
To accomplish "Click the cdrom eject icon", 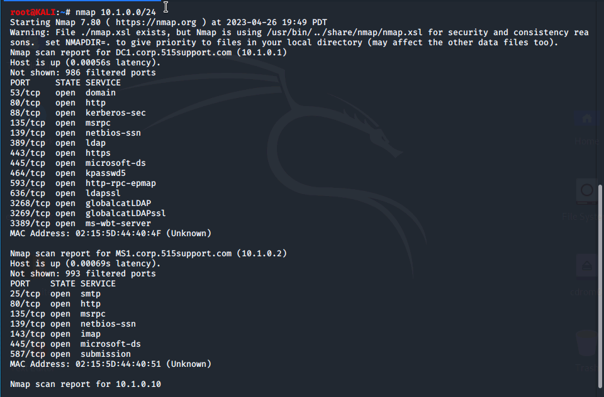I will 586,266.
